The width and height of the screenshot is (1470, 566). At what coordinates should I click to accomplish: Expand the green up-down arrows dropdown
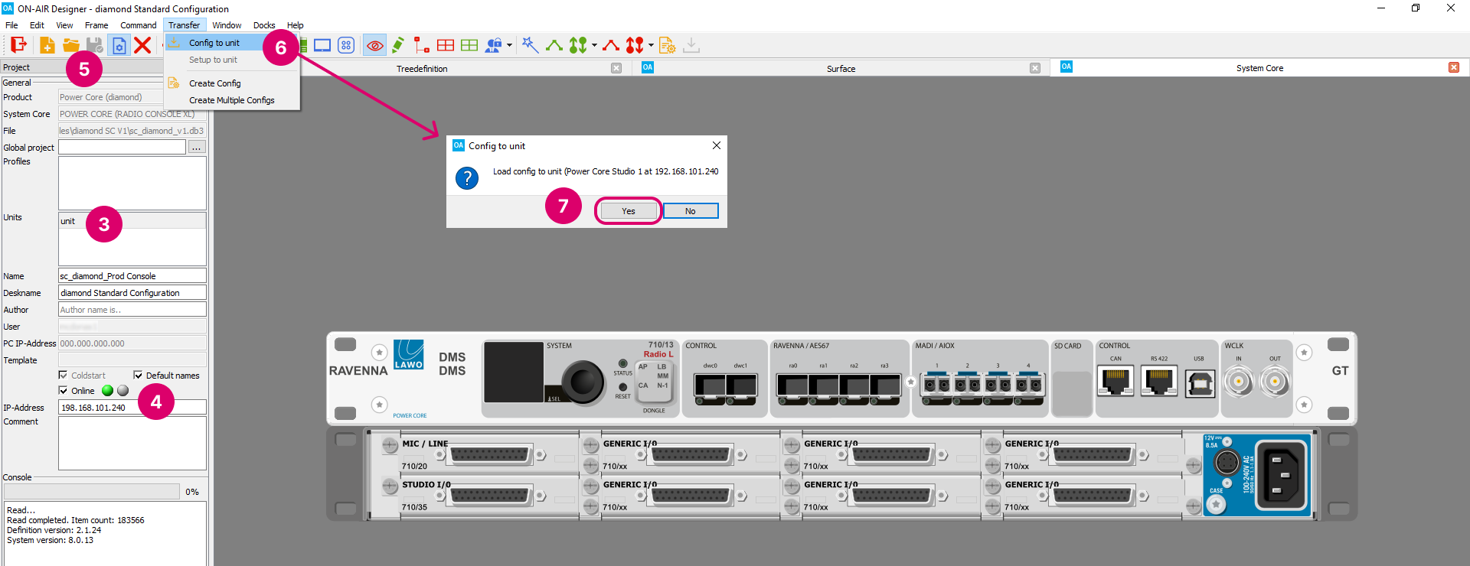pos(594,45)
